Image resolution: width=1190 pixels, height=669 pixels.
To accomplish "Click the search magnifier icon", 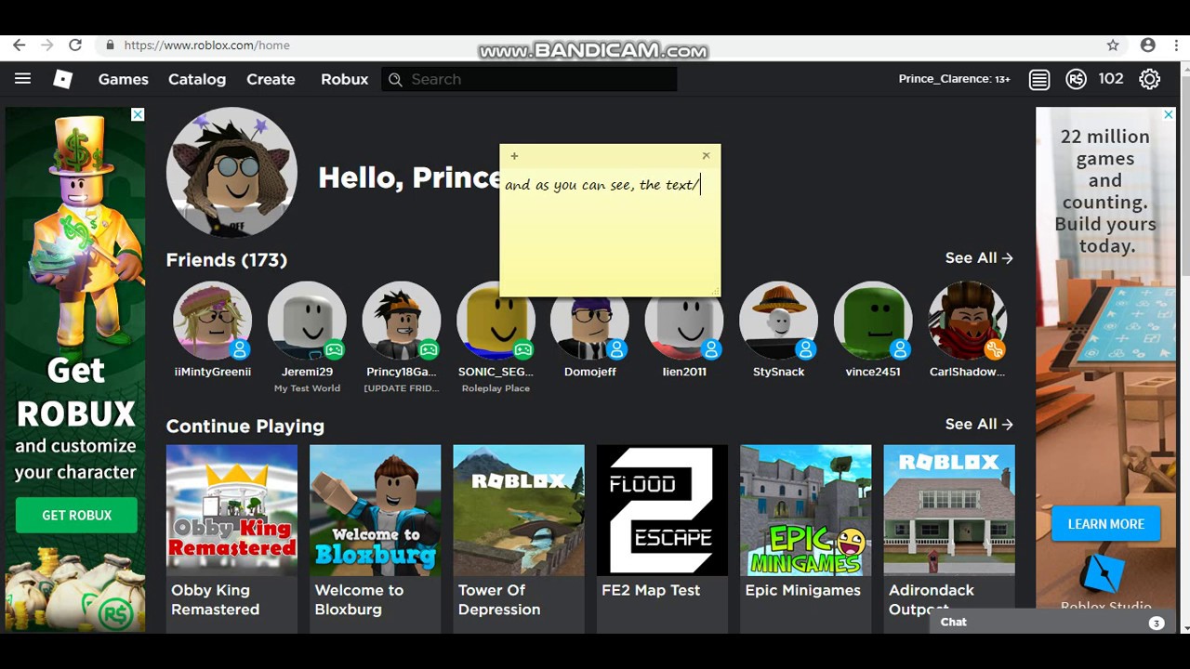I will pyautogui.click(x=395, y=79).
